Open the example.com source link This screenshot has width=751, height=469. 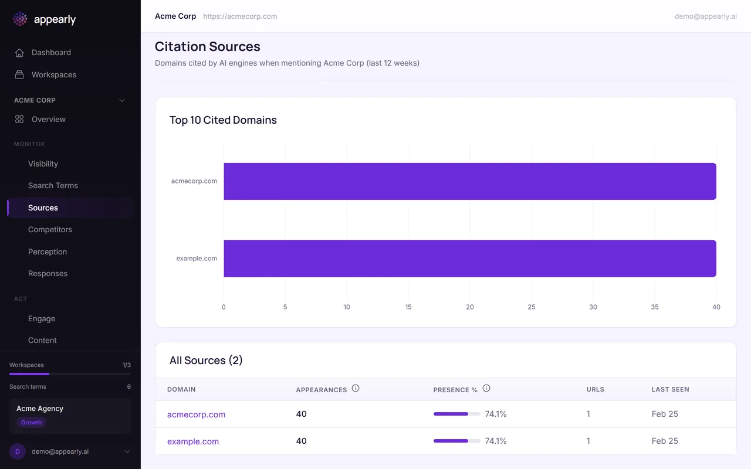point(193,441)
